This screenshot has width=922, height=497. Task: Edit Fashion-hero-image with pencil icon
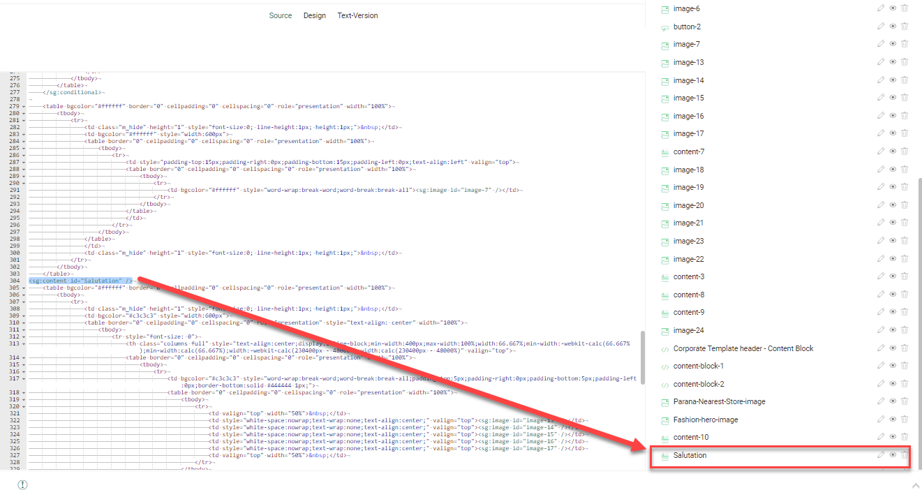[x=881, y=420]
